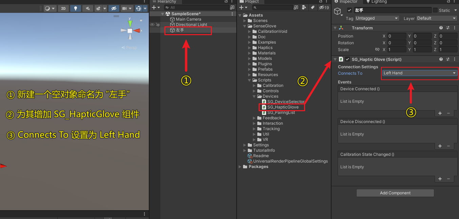The width and height of the screenshot is (459, 219).
Task: Search by type icon in Project
Action: [303, 7]
